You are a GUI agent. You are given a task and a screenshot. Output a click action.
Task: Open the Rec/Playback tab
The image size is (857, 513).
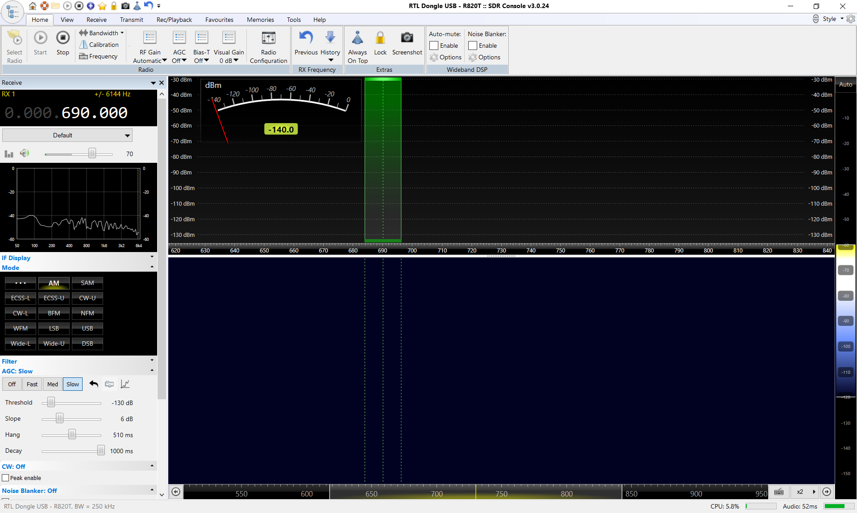pyautogui.click(x=174, y=20)
